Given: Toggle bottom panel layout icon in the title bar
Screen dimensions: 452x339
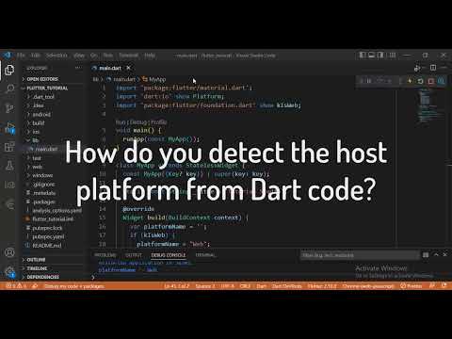Looking at the screenshot, I should pos(372,56).
